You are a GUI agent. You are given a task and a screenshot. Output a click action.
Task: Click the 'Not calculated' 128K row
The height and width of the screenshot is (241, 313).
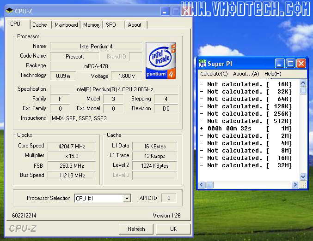coord(246,106)
